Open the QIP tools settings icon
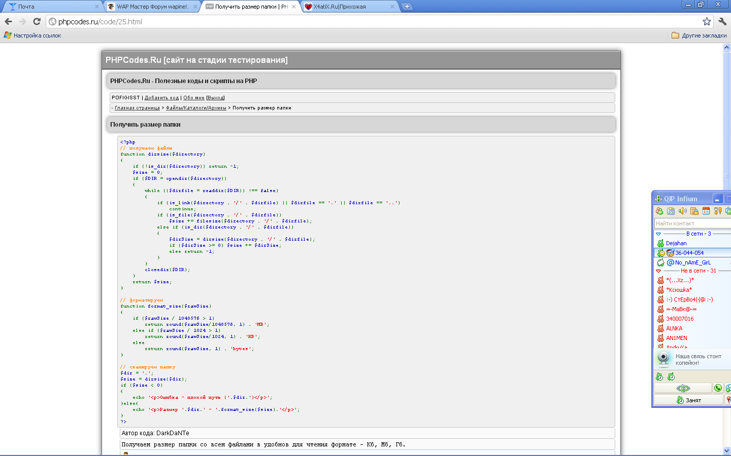 click(718, 211)
